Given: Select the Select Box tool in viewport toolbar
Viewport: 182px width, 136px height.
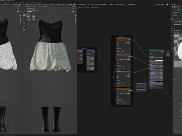Looking at the screenshot, I should pyautogui.click(x=24, y=9).
